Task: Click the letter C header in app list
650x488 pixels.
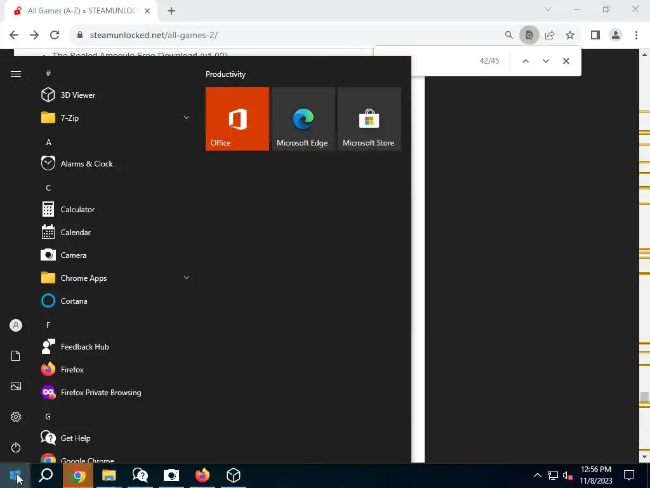Action: [x=48, y=187]
